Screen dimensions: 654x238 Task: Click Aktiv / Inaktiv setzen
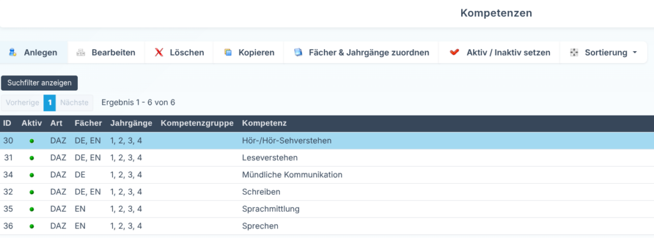(499, 52)
